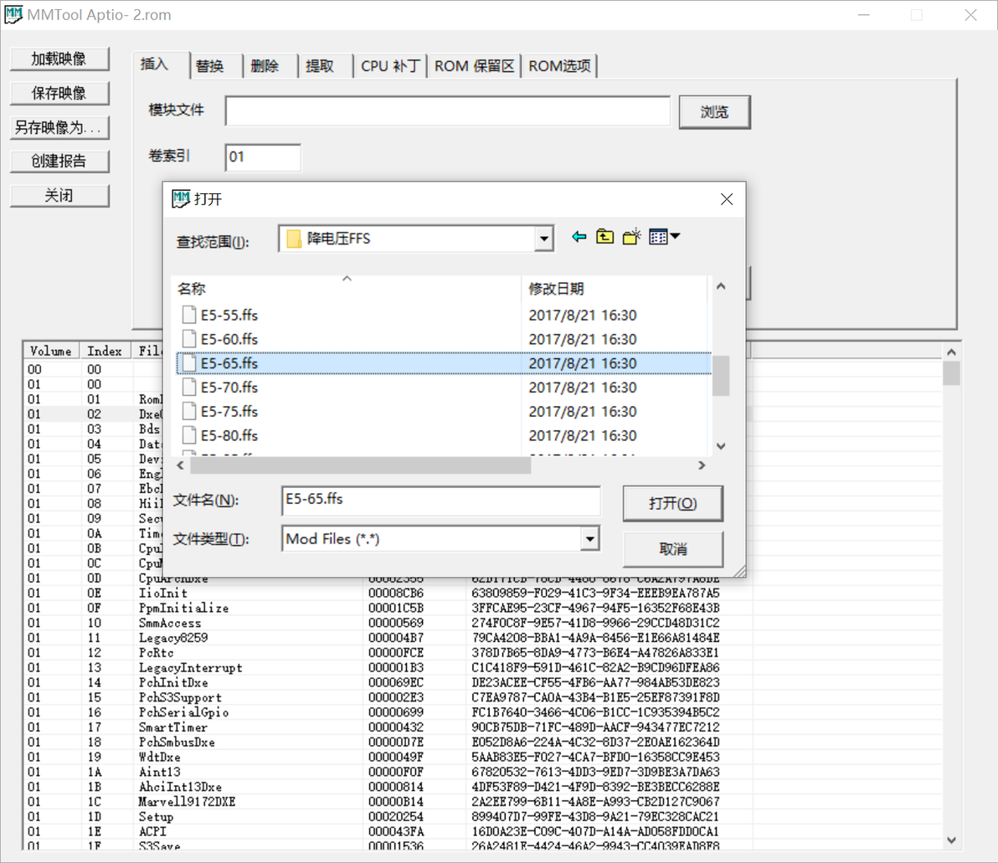Click the file list horizontal scrollbar thumb
Image resolution: width=998 pixels, height=863 pixels.
pyautogui.click(x=360, y=466)
